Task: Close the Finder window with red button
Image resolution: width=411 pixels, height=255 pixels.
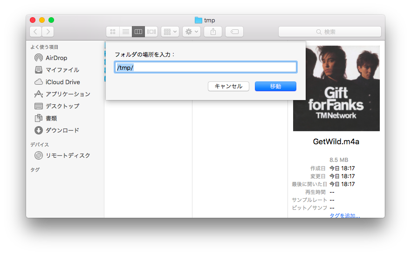Action: [x=33, y=20]
